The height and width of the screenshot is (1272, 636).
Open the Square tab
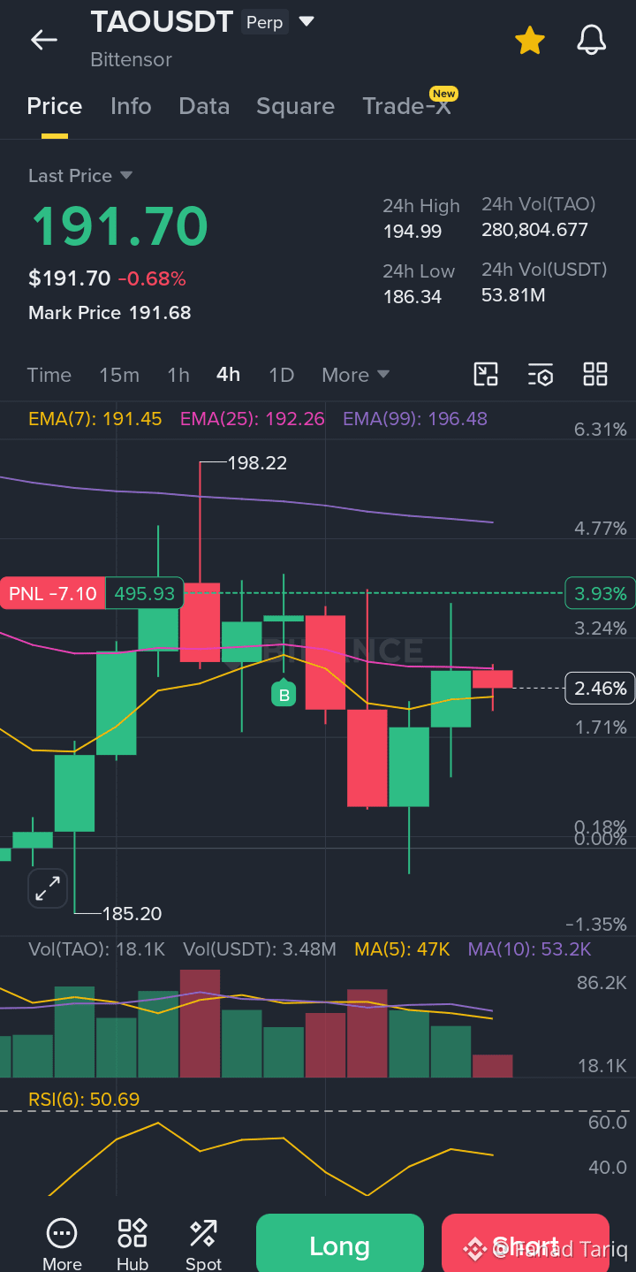click(295, 106)
